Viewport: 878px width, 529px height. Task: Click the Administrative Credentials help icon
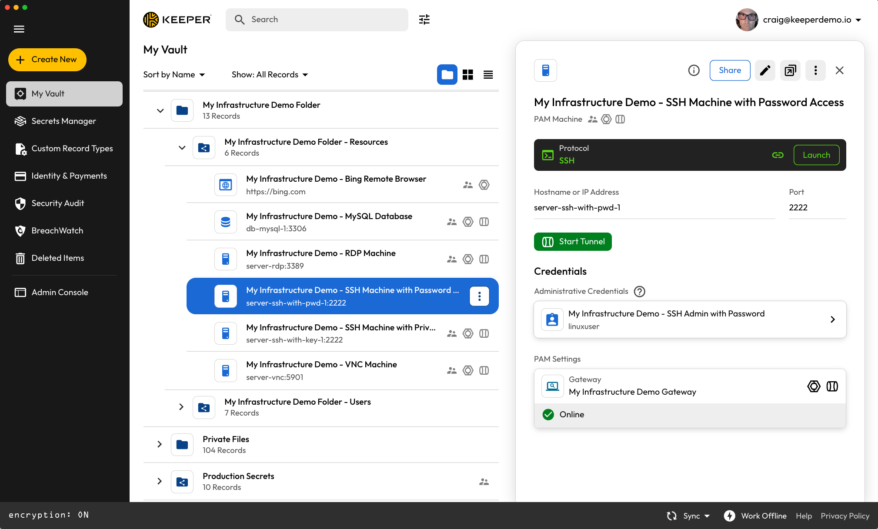[x=639, y=291]
